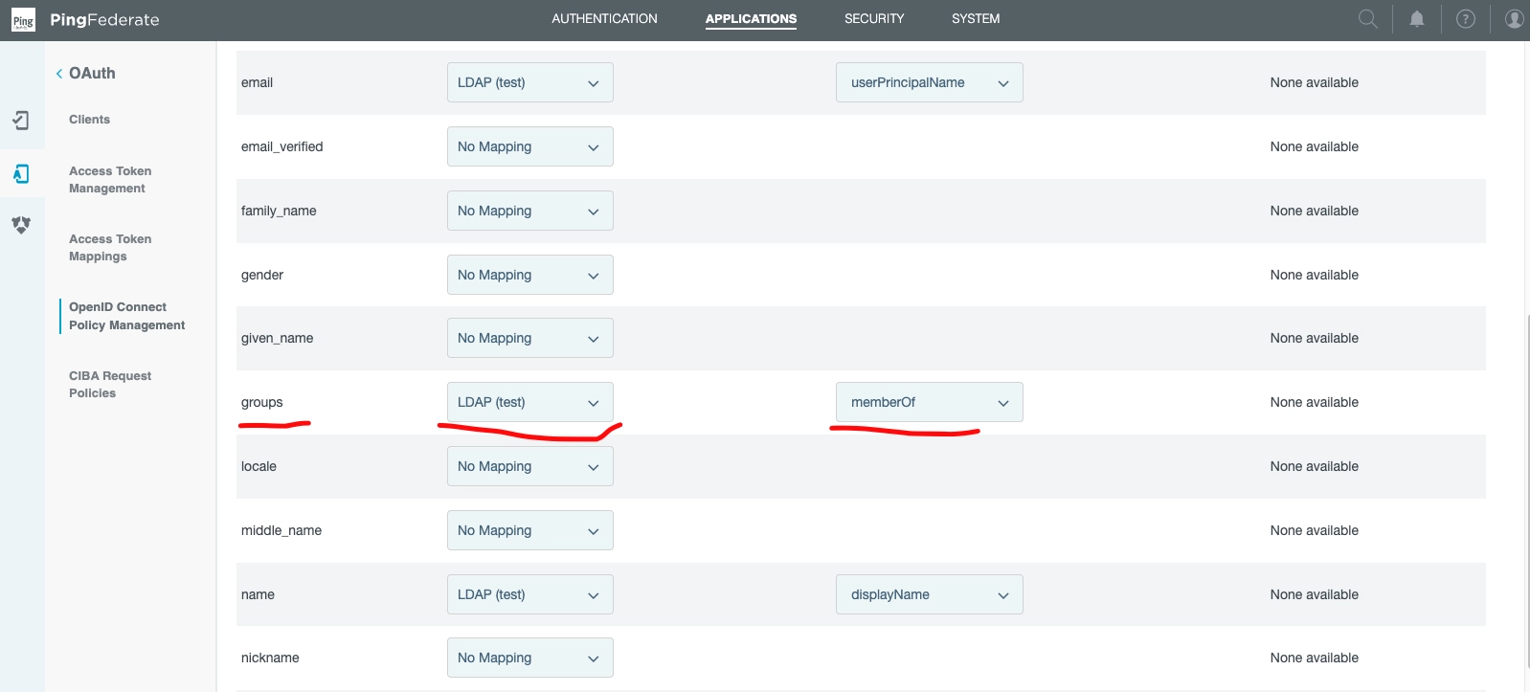The height and width of the screenshot is (692, 1530).
Task: Click the checkmark device sidebar icon
Action: [21, 121]
